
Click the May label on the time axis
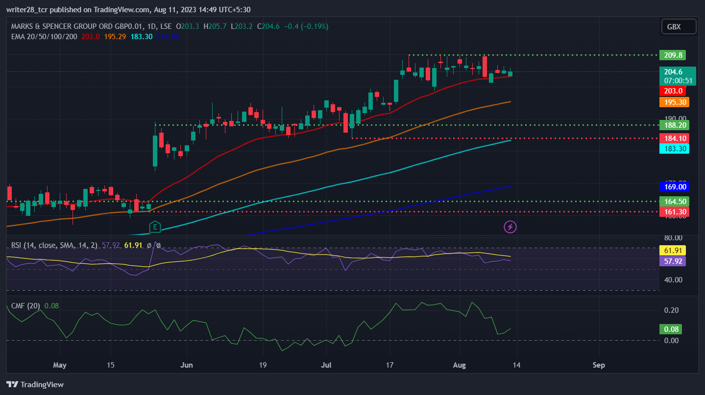(x=59, y=365)
